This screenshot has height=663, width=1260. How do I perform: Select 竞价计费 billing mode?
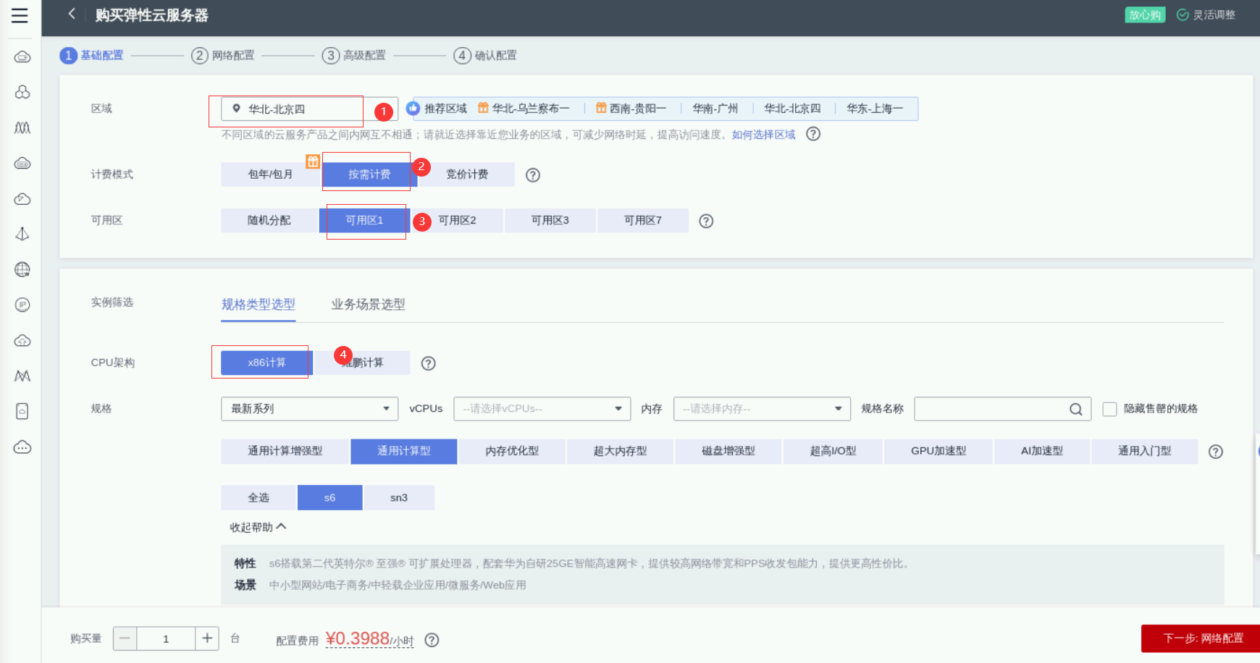coord(467,174)
